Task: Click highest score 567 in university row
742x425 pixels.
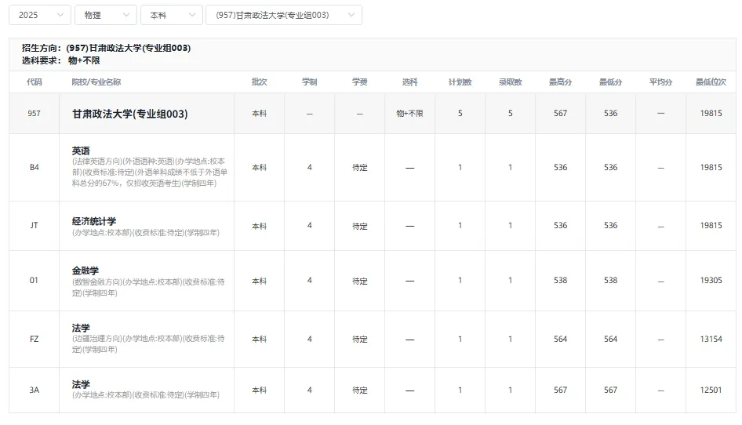Action: coord(560,113)
